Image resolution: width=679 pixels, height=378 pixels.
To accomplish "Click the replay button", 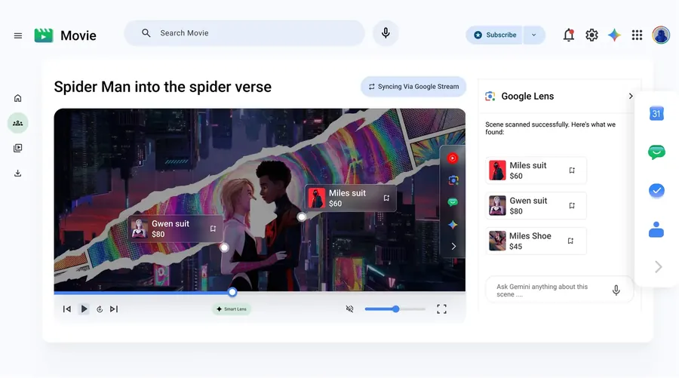I will click(x=99, y=309).
